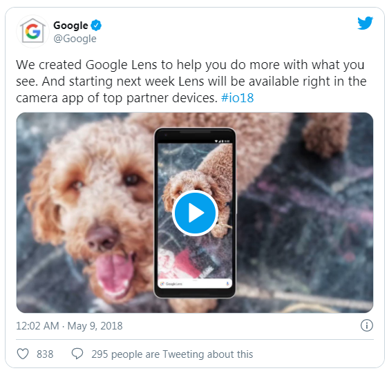Open the tweet info circle icon
389x373 pixels.
point(367,325)
